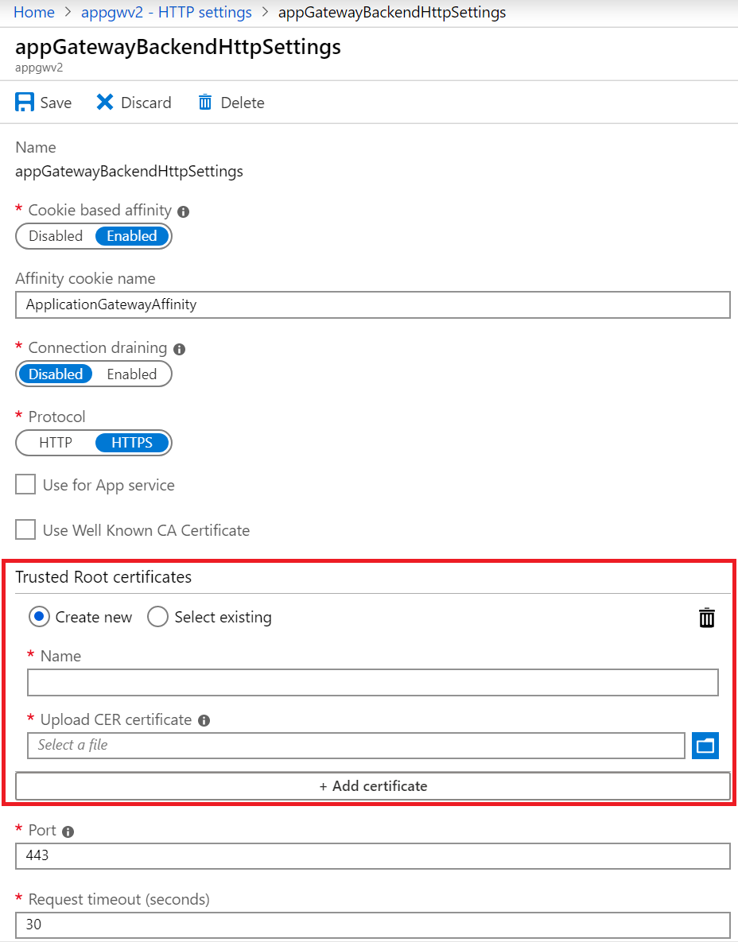
Task: Click the Save button label
Action: coord(56,103)
